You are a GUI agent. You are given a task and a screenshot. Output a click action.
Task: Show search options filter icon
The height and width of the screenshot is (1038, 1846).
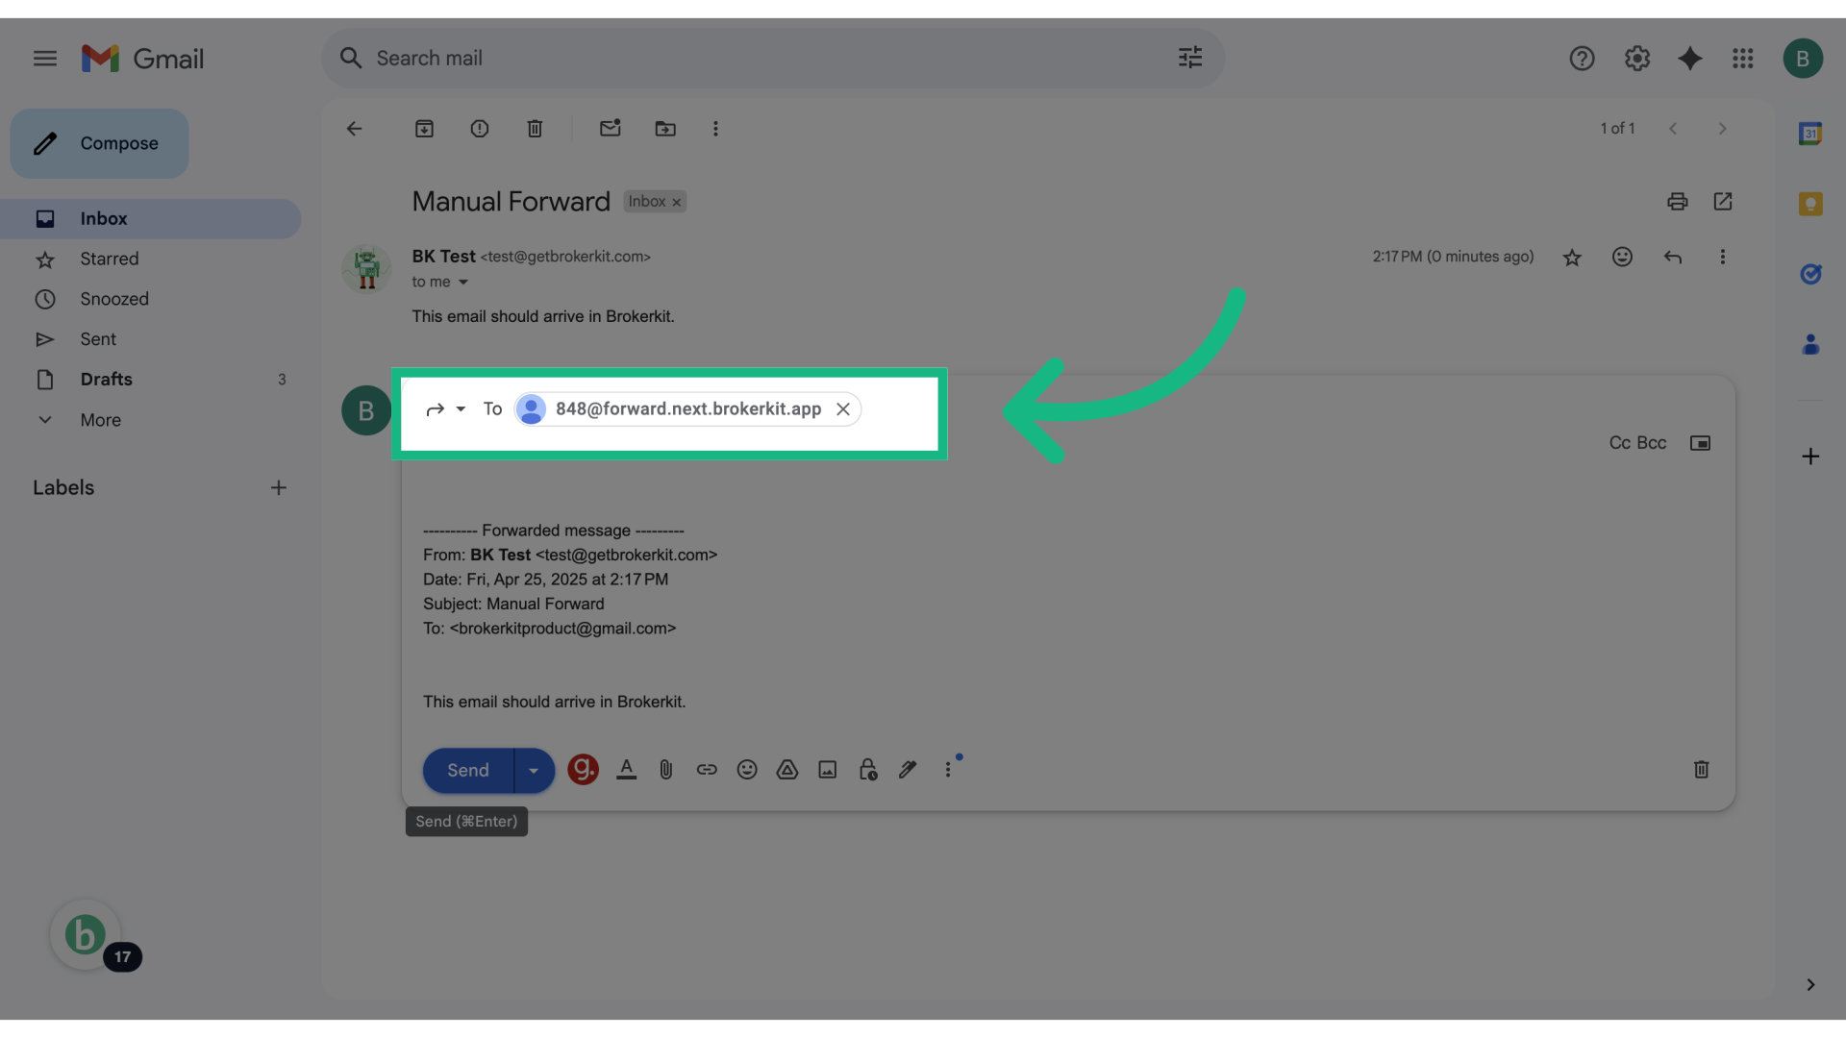(1190, 58)
